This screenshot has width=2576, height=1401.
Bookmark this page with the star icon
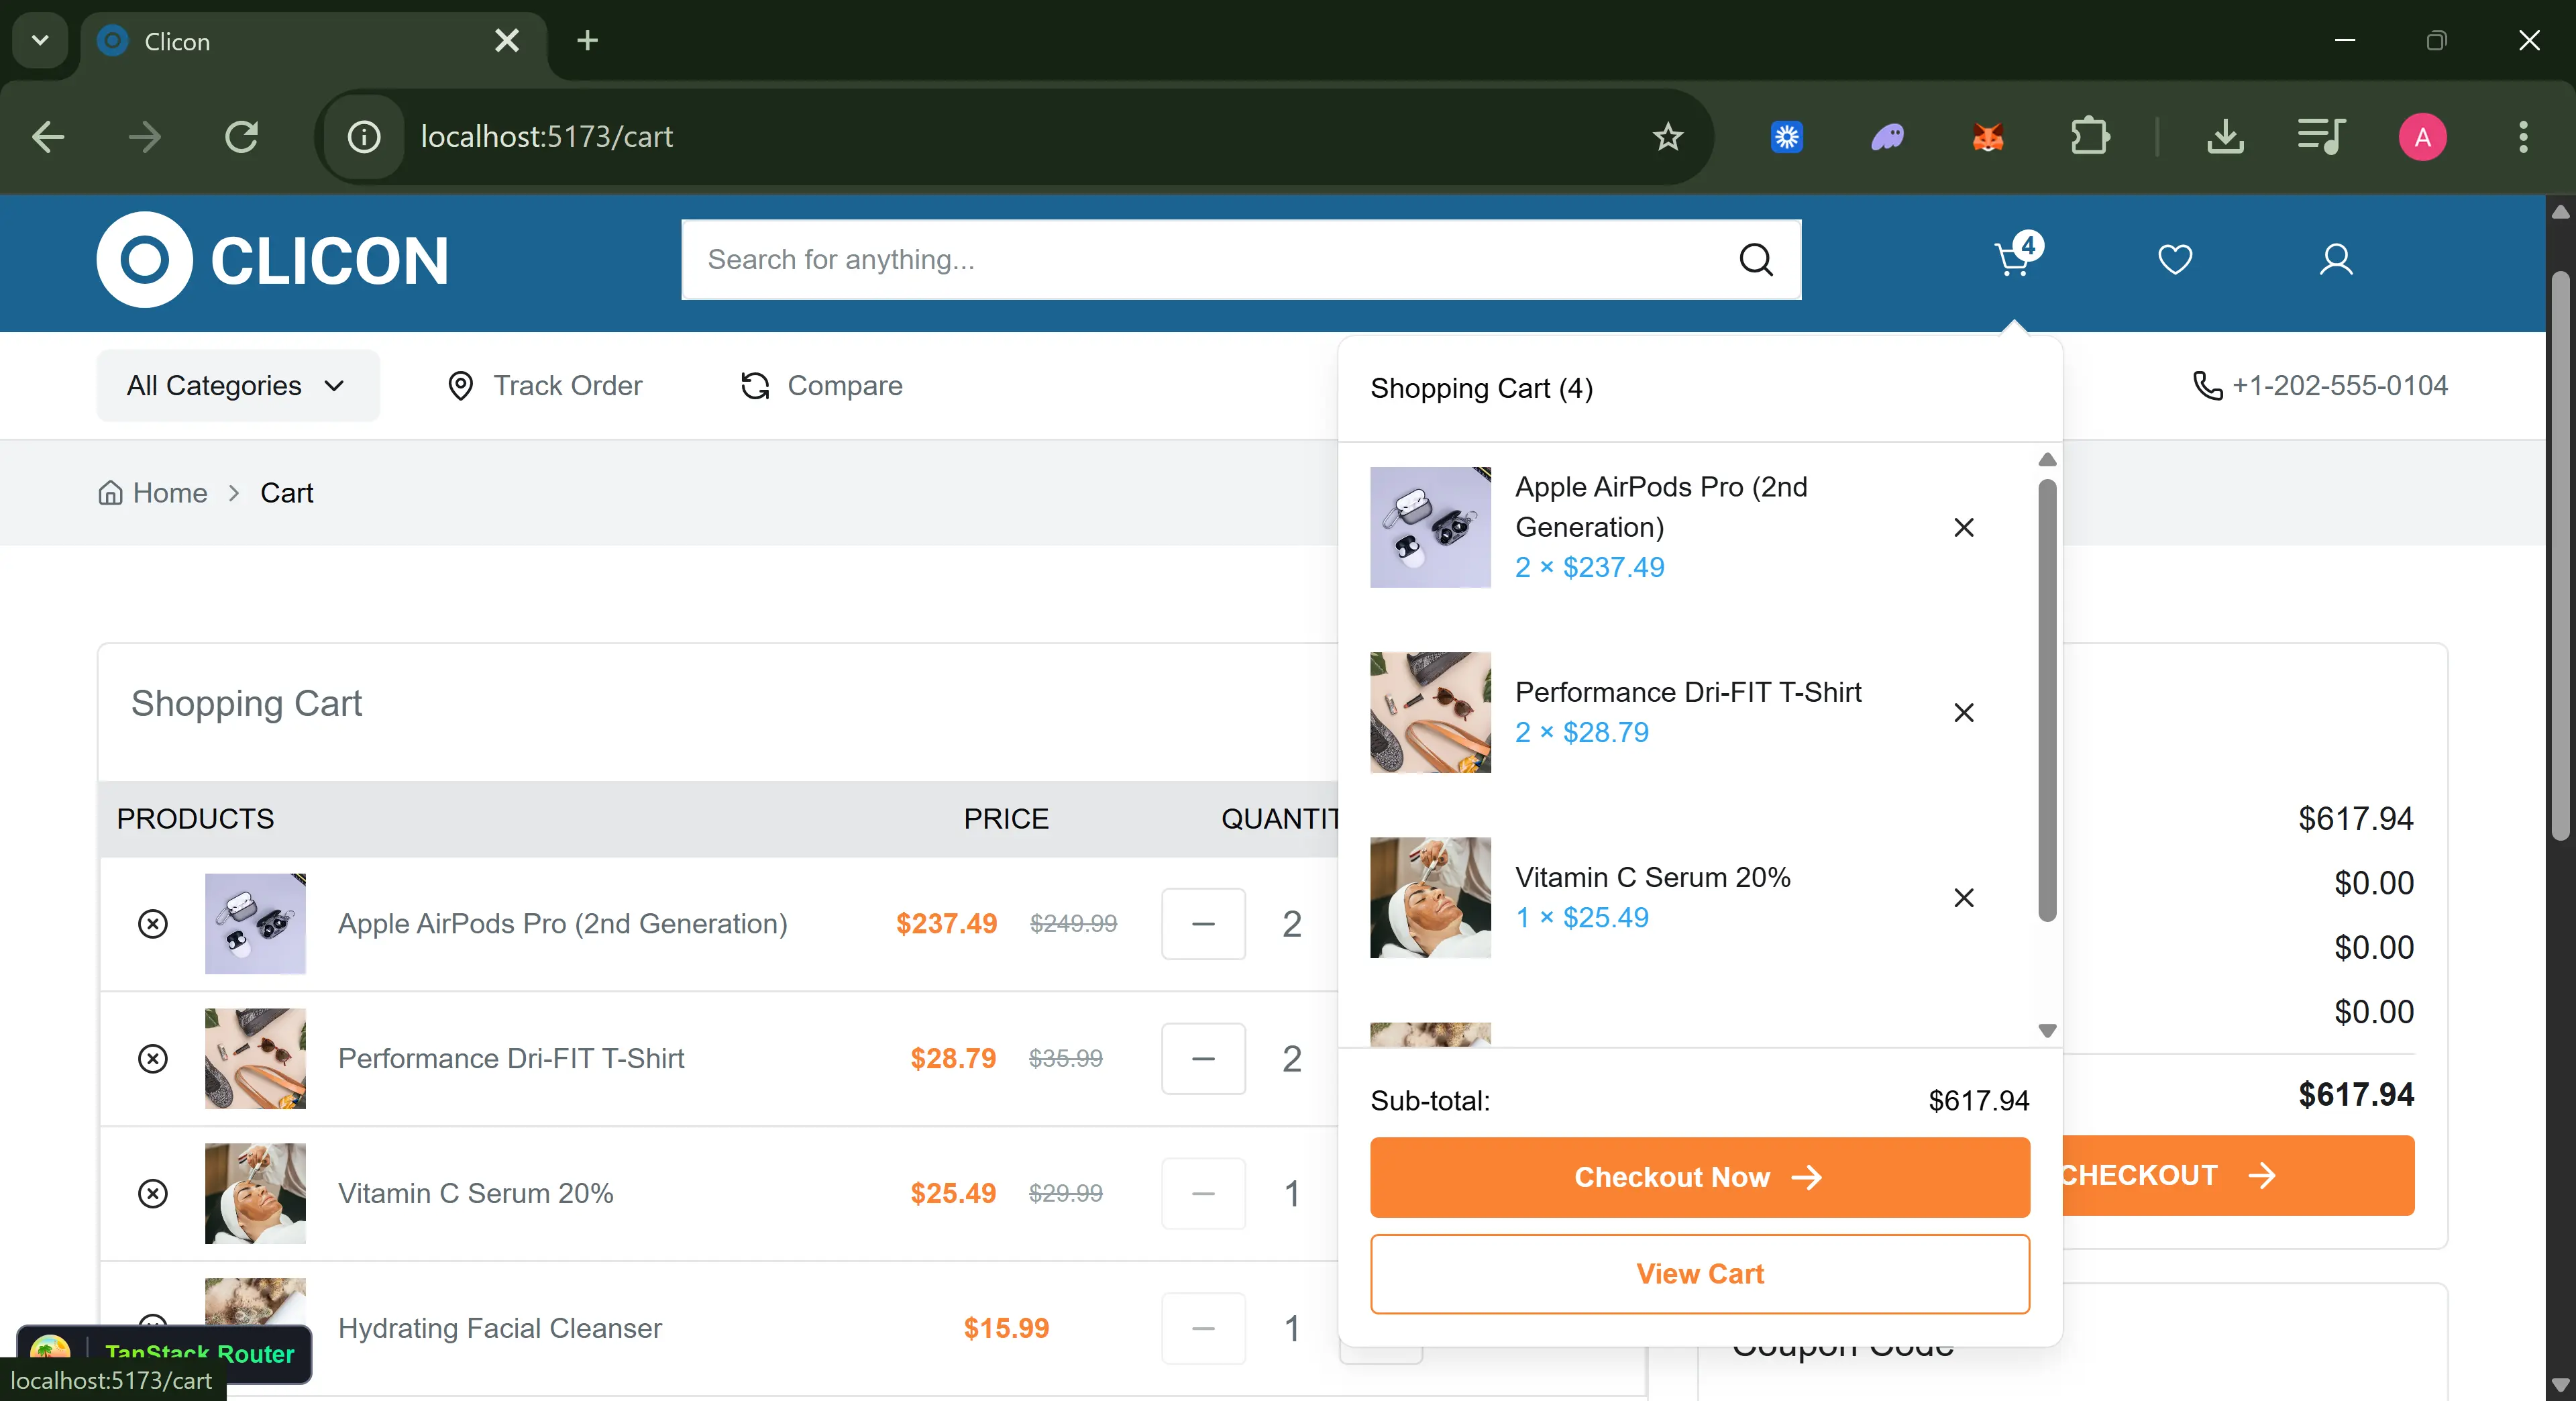click(1667, 136)
